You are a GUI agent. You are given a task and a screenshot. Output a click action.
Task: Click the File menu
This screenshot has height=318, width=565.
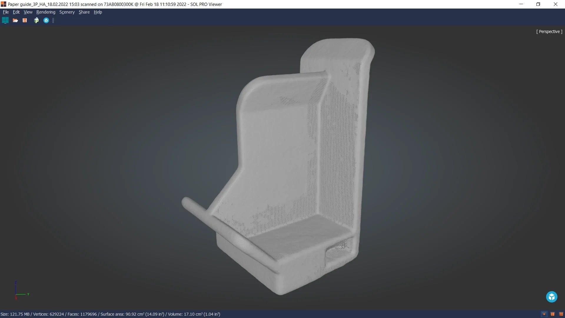pyautogui.click(x=6, y=12)
